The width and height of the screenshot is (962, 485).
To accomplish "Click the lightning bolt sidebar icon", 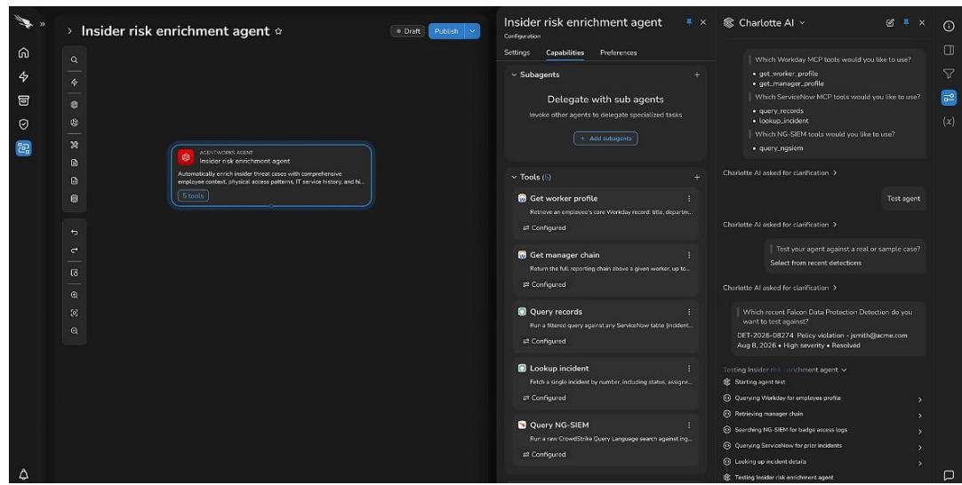I will coord(23,76).
